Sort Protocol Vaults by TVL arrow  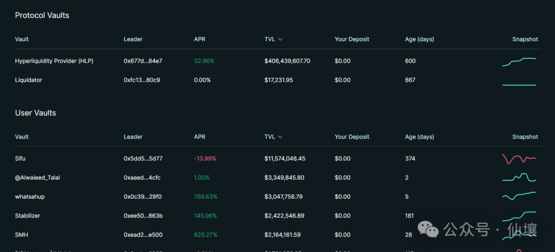[280, 40]
